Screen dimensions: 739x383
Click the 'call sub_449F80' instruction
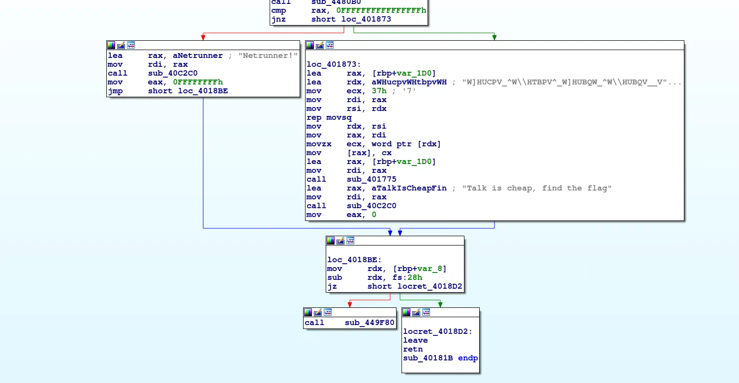[x=349, y=323]
